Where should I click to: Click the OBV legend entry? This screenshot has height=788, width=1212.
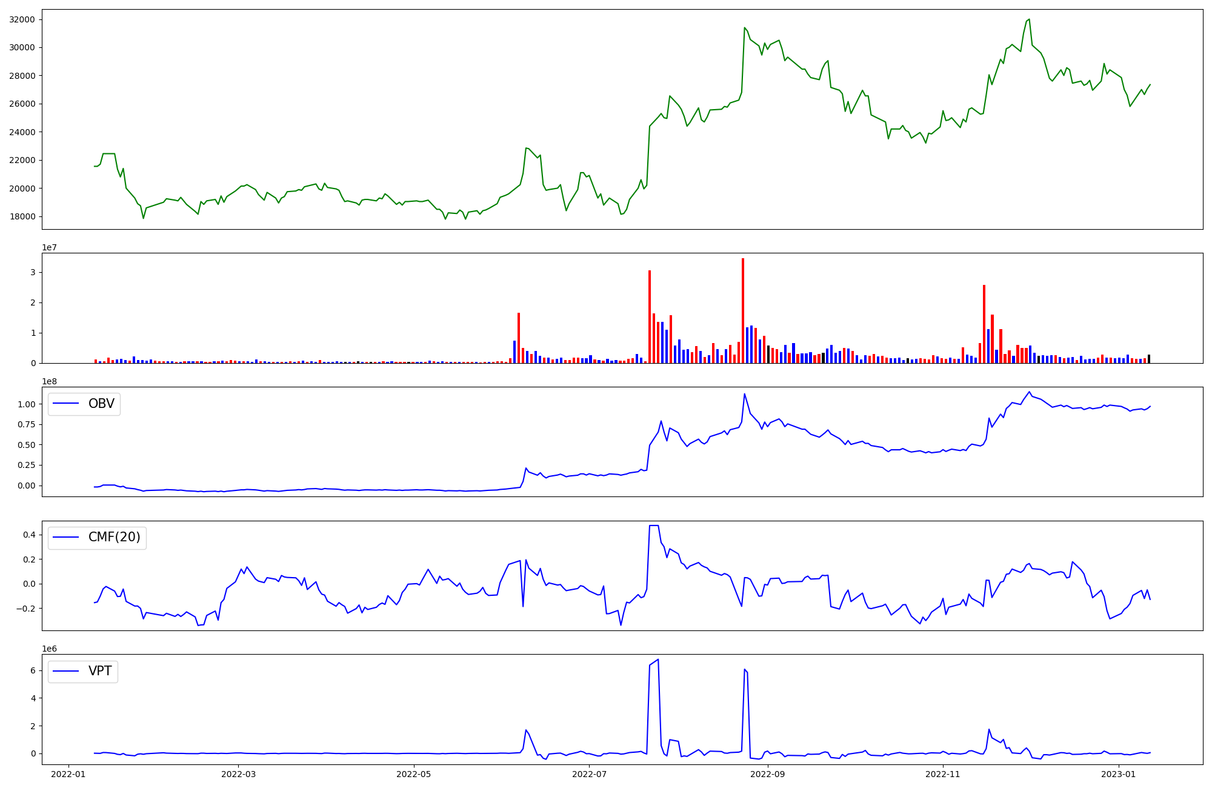[101, 404]
